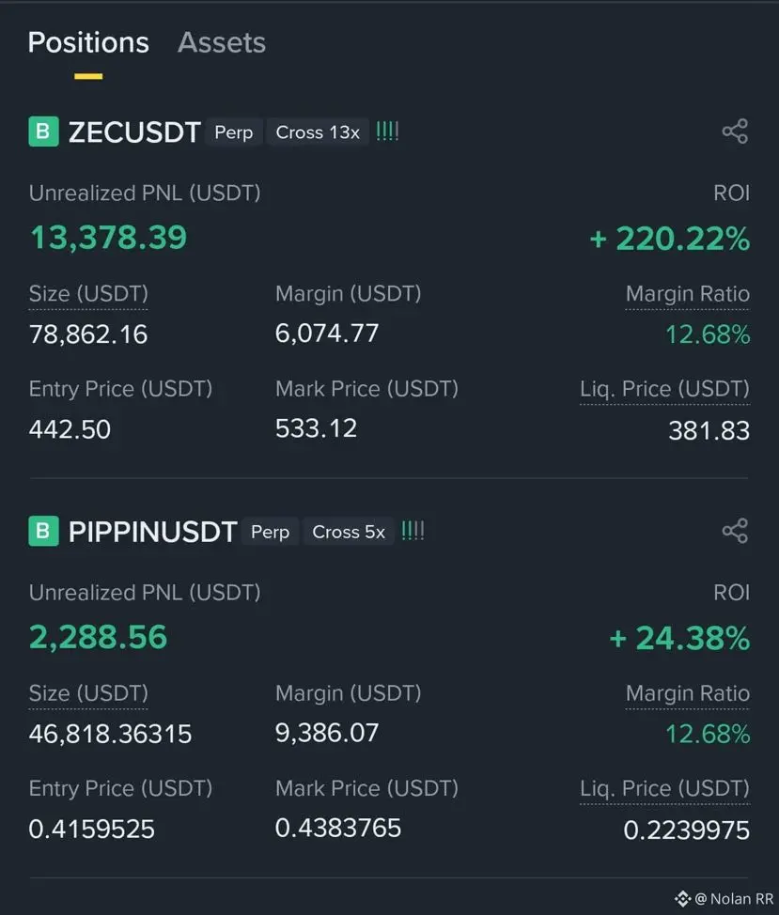Tap the ADL indicator bars next to Cross 5x

(413, 531)
